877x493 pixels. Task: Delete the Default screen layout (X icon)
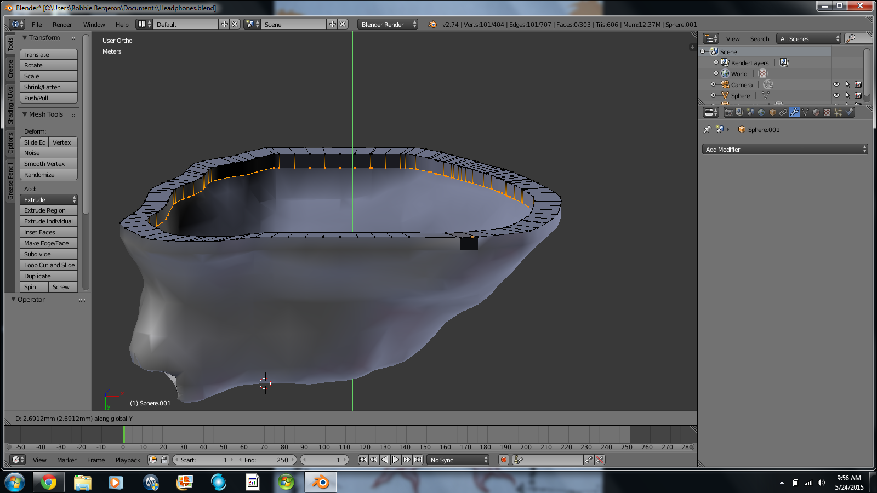[235, 24]
